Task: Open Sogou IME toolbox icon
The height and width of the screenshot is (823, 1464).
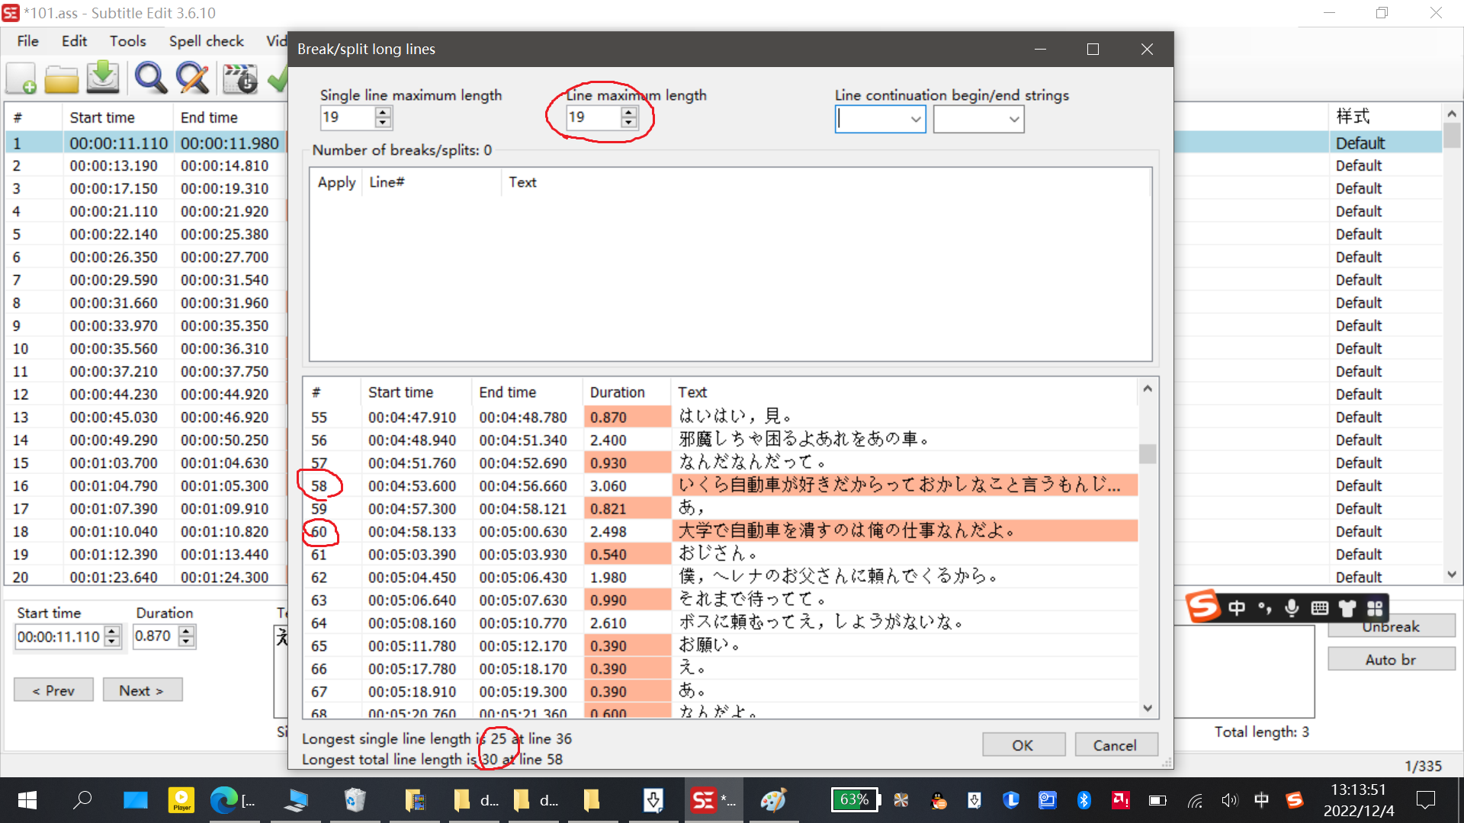Action: click(1375, 608)
